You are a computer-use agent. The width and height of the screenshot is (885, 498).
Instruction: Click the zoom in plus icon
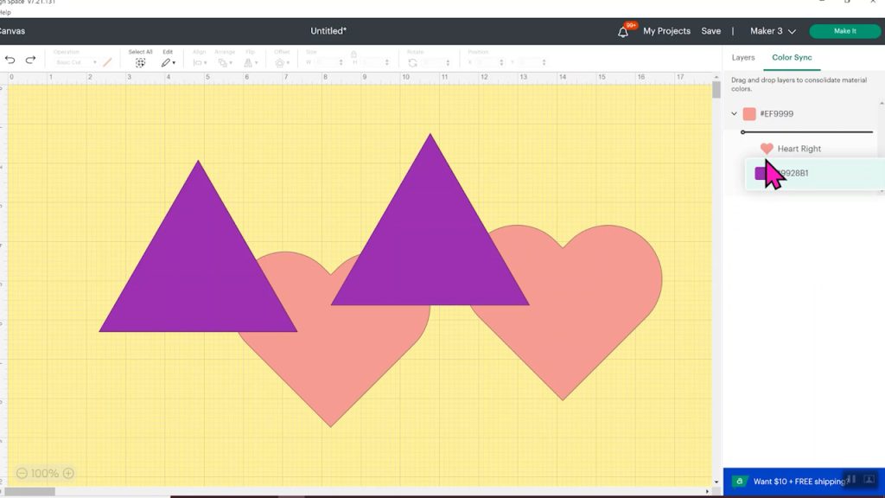point(68,473)
